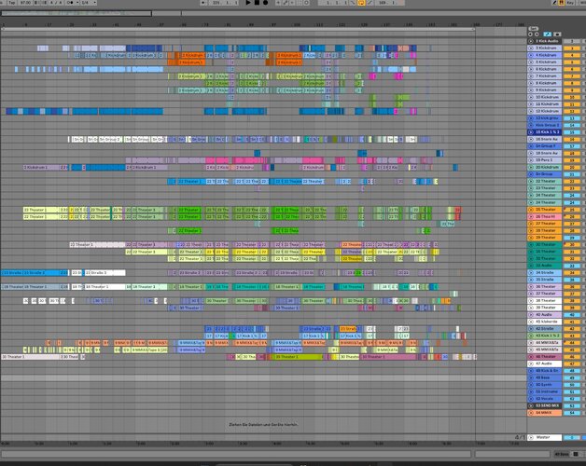Start playback with the Play button
Viewport: 586px width, 466px height.
coord(248,3)
